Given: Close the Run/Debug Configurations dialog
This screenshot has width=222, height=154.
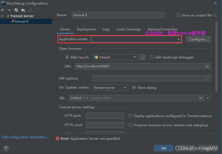Looking at the screenshot, I should (x=215, y=3).
